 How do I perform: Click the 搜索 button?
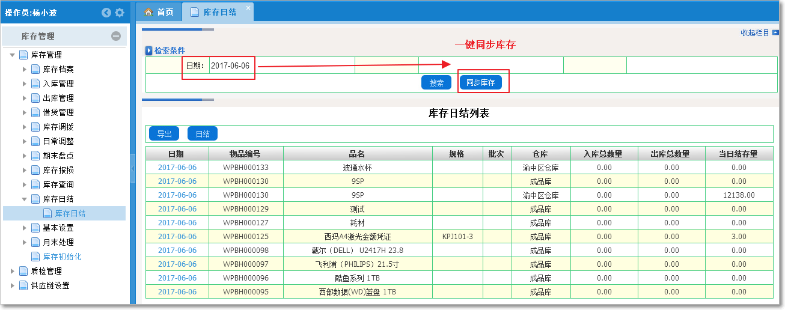(436, 83)
